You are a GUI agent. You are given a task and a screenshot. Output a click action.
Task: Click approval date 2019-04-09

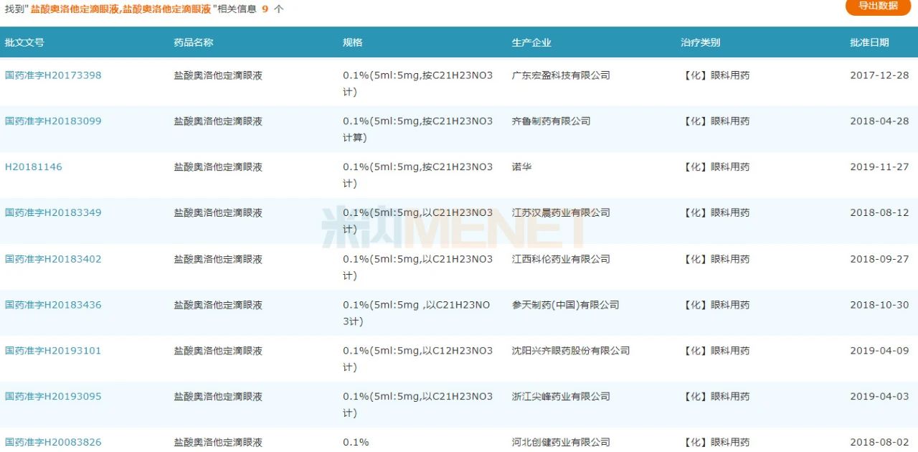click(x=879, y=351)
